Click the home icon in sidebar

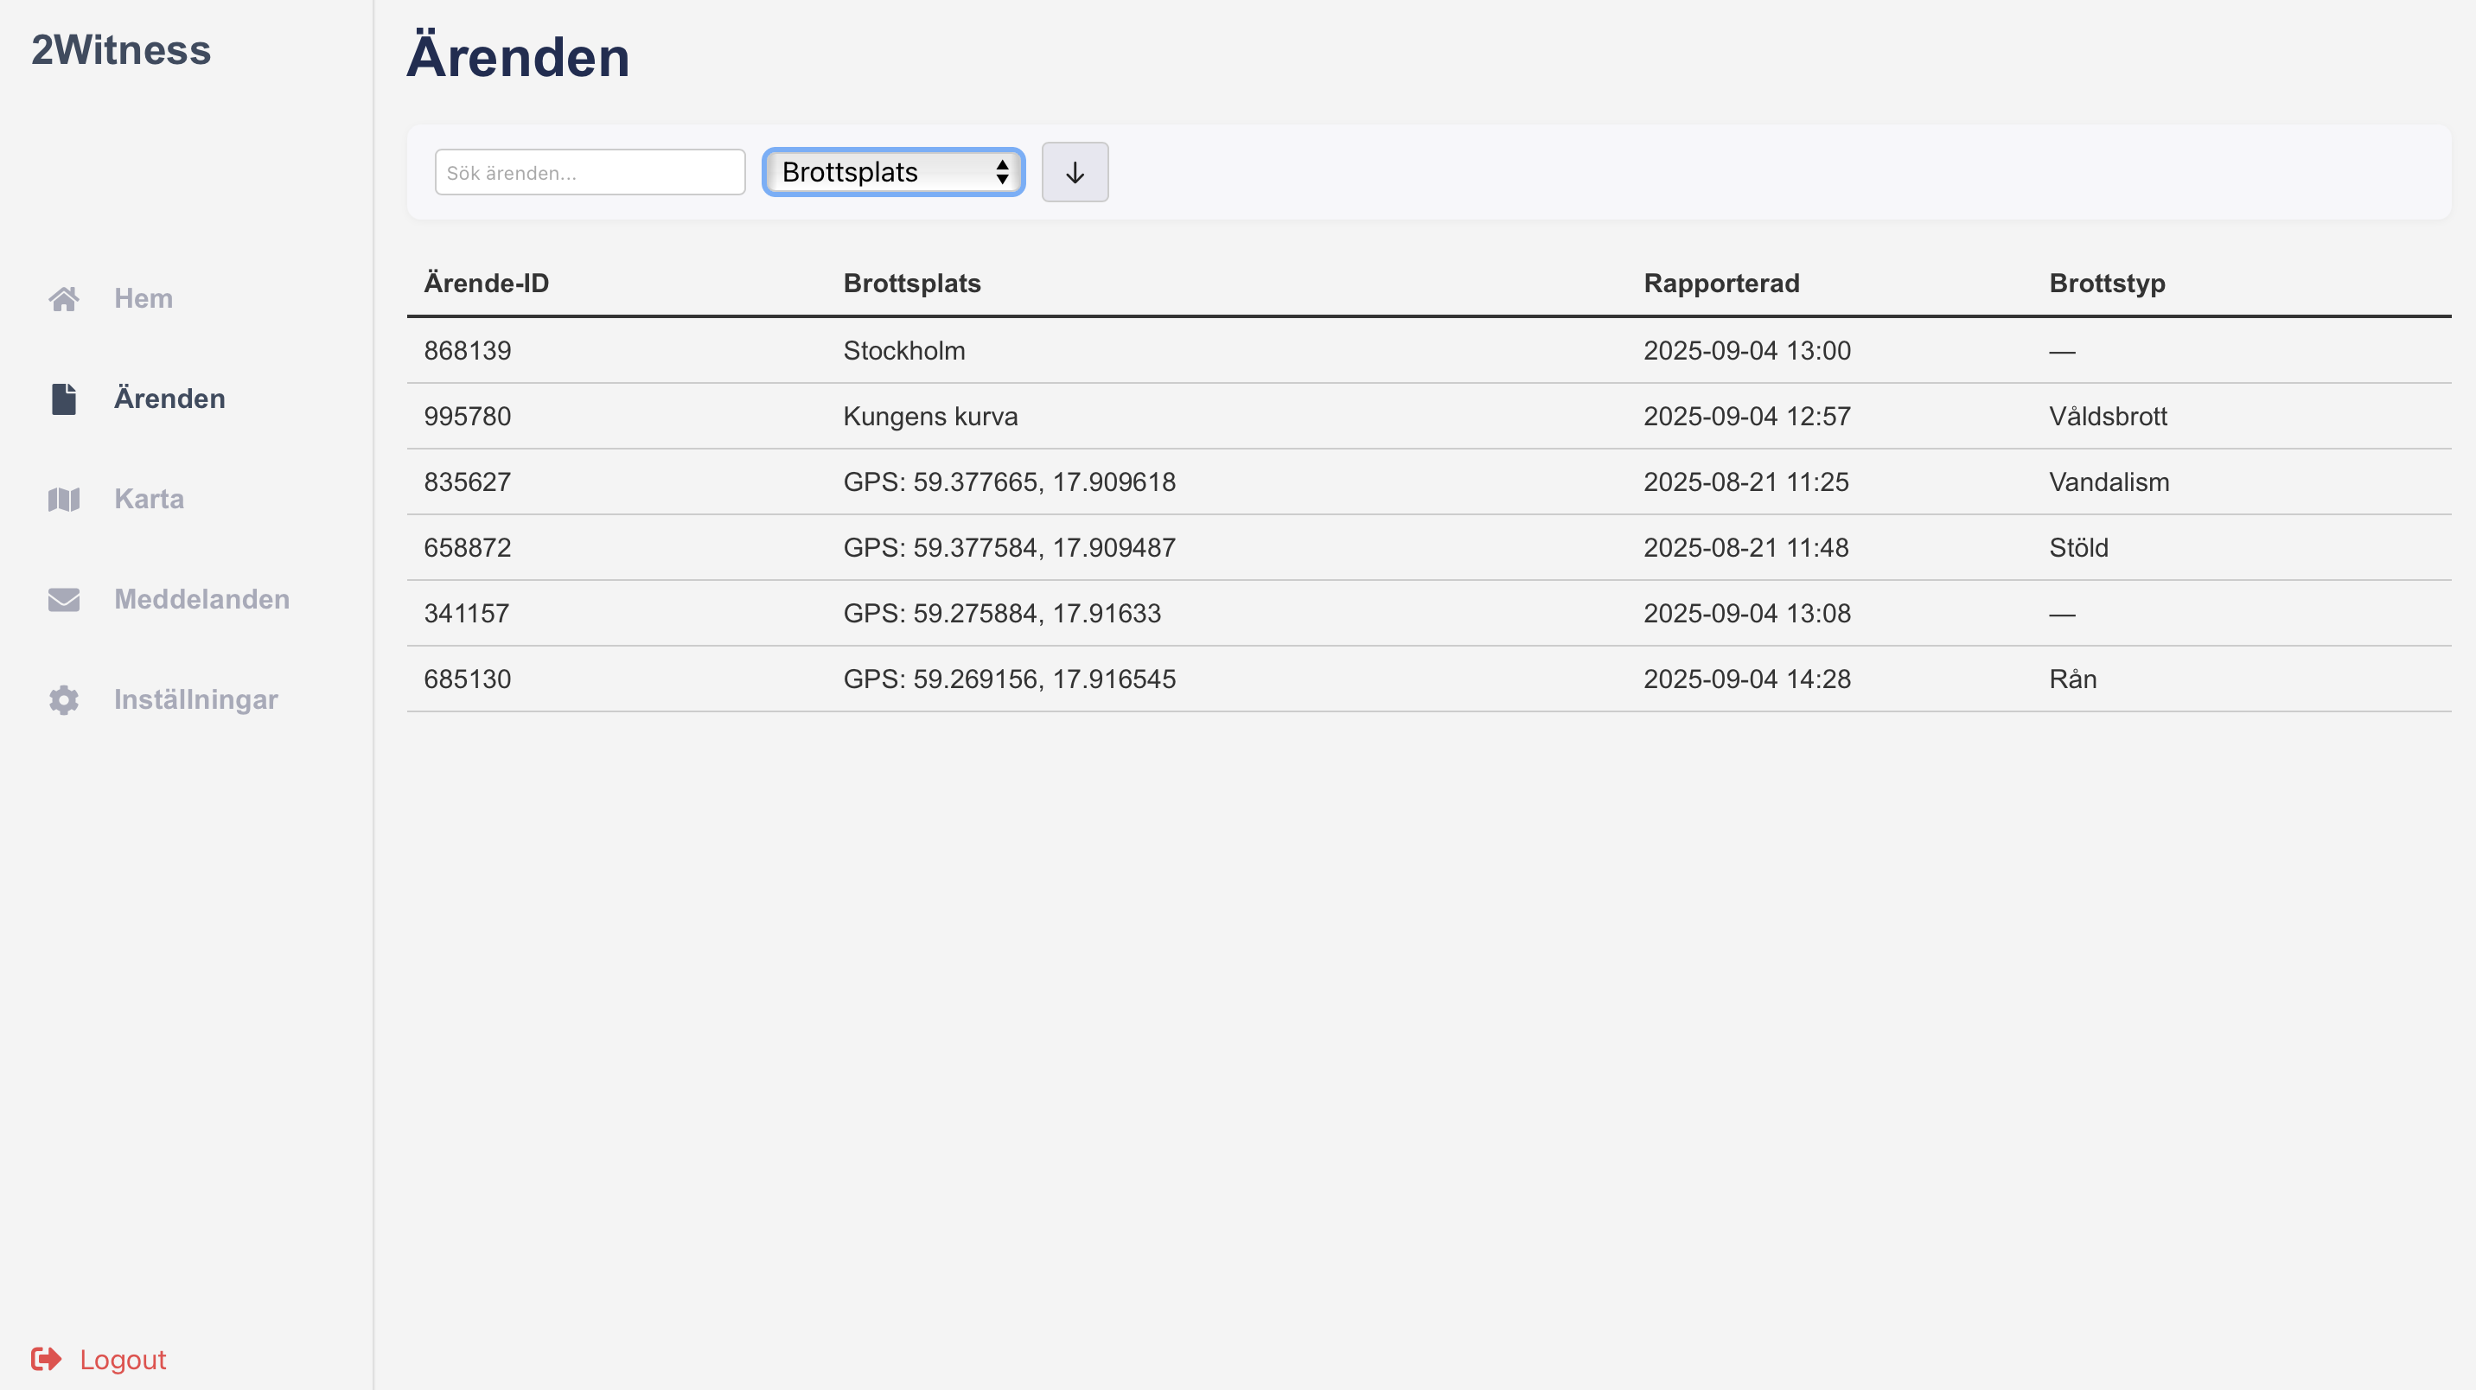63,299
